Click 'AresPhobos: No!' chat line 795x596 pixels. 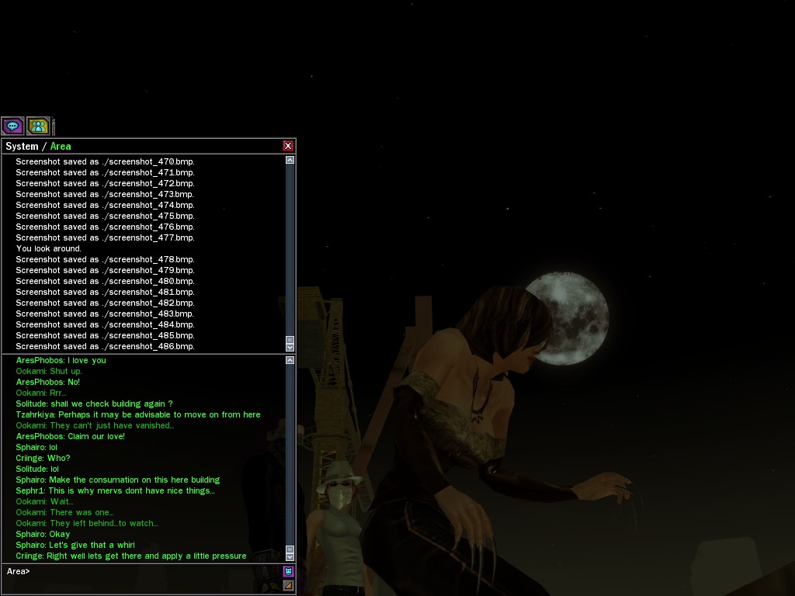[47, 382]
